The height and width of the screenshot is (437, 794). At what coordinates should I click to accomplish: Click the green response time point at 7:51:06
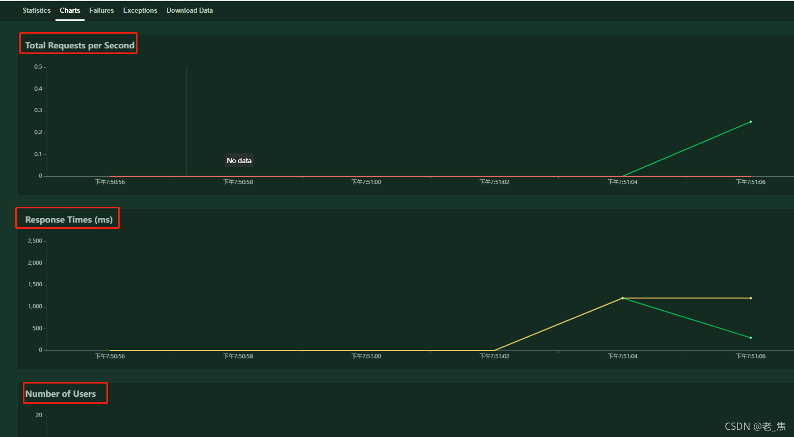tap(751, 338)
